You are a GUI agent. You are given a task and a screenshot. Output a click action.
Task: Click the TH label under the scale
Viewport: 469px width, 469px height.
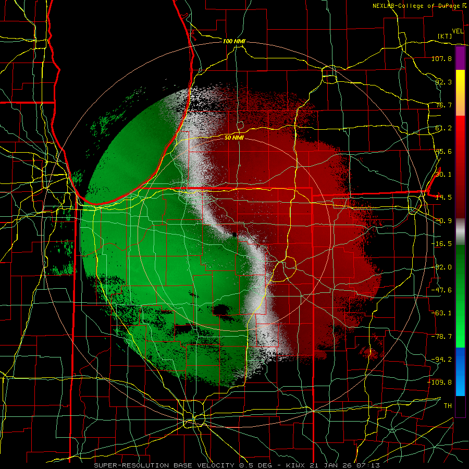[x=448, y=406]
